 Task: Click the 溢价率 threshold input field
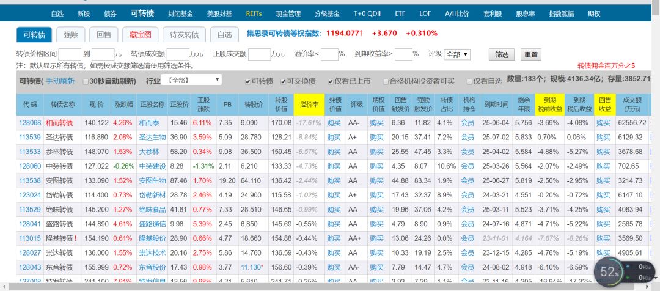pyautogui.click(x=329, y=54)
